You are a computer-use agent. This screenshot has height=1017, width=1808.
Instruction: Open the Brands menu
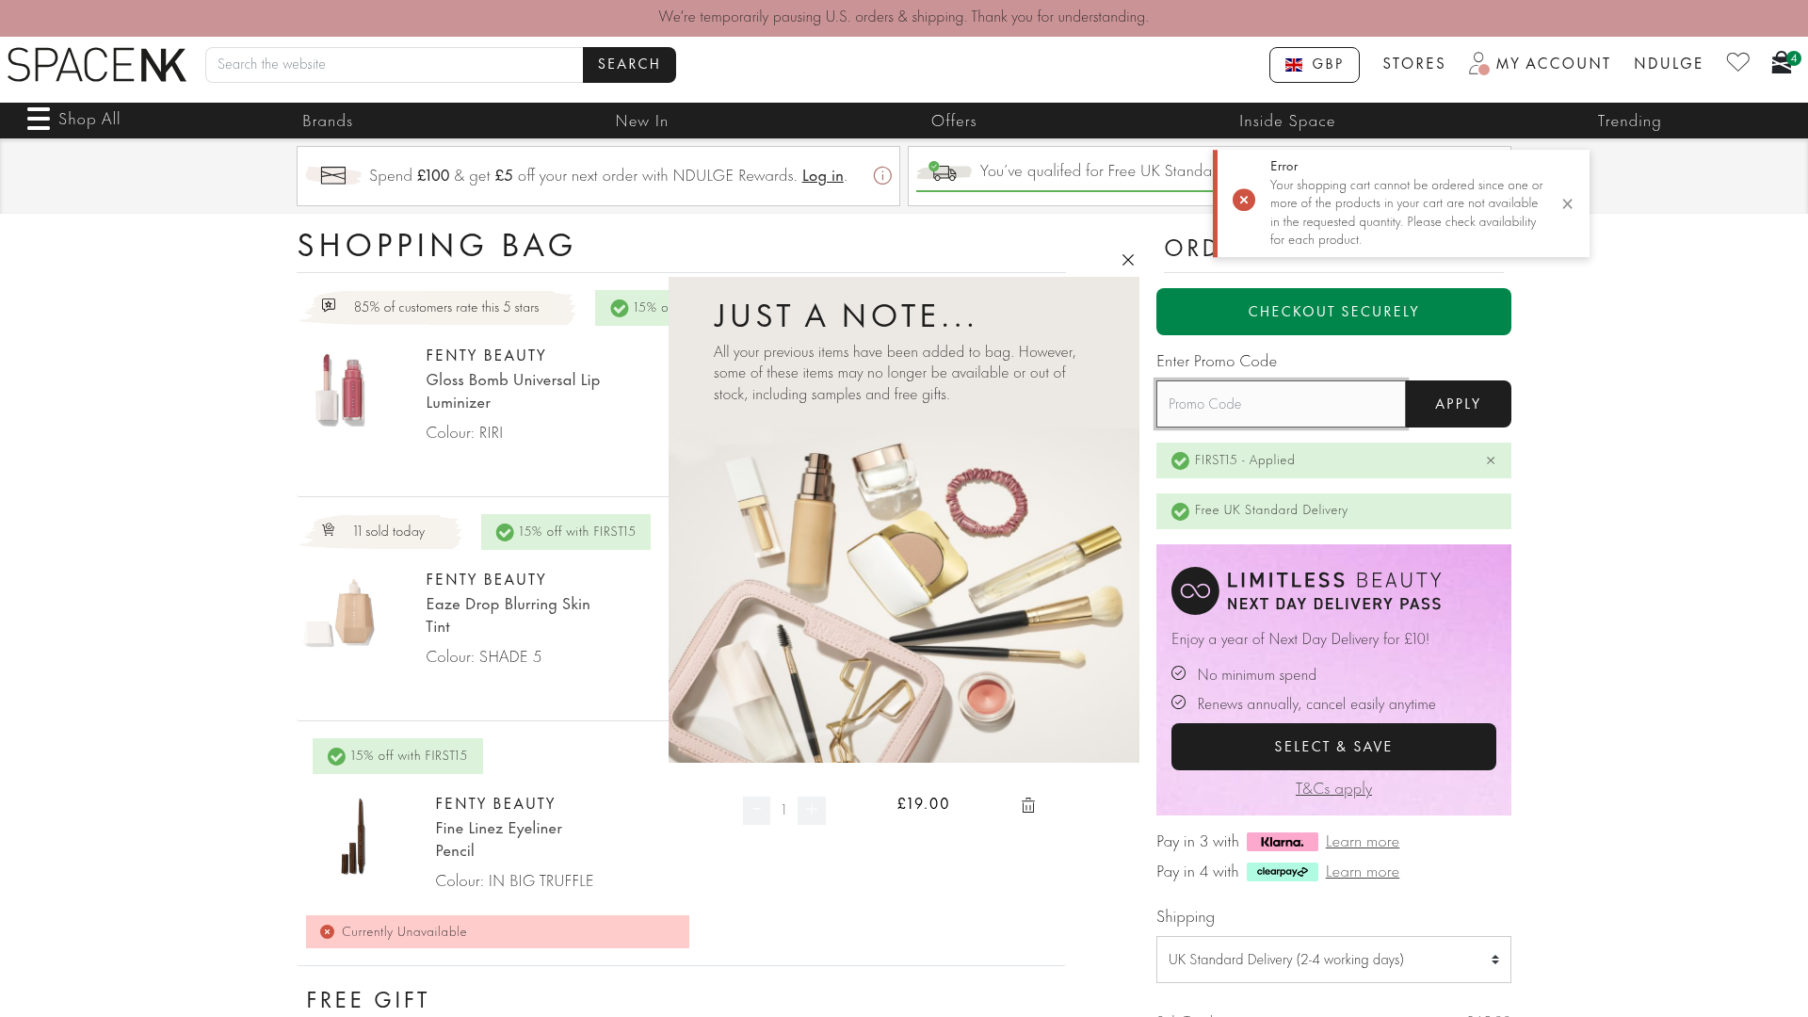pyautogui.click(x=328, y=121)
